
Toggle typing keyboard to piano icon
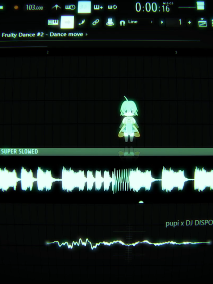[x=53, y=22]
